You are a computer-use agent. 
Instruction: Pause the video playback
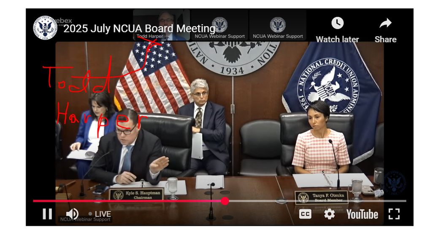(x=47, y=214)
